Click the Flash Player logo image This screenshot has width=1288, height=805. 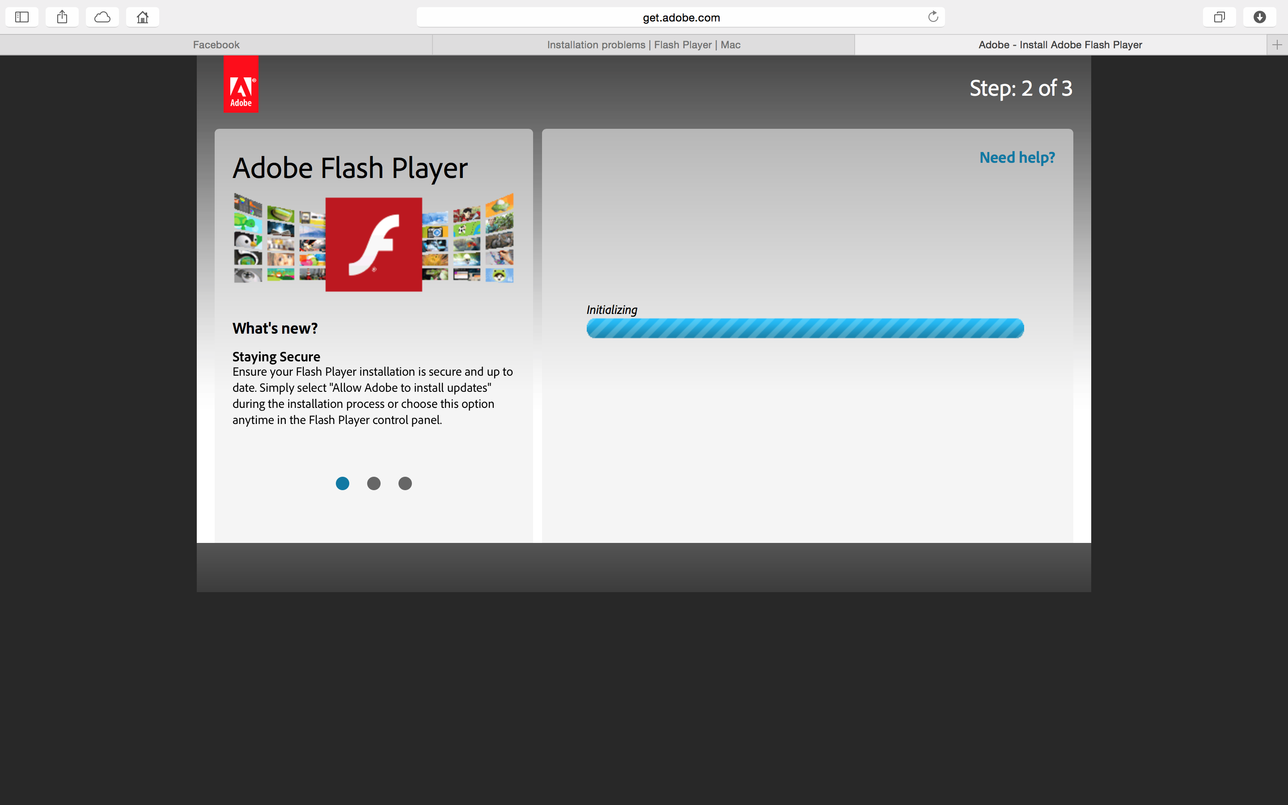pyautogui.click(x=373, y=244)
